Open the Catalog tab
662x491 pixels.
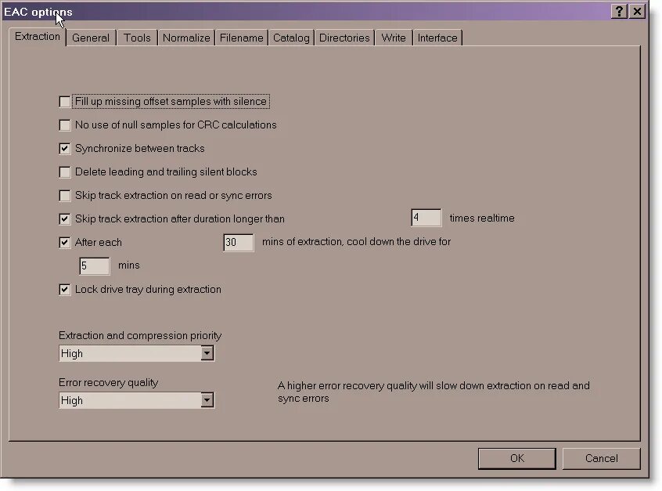click(x=291, y=38)
